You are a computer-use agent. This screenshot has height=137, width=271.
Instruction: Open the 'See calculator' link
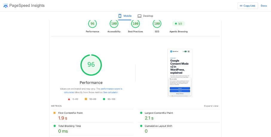click(111, 92)
